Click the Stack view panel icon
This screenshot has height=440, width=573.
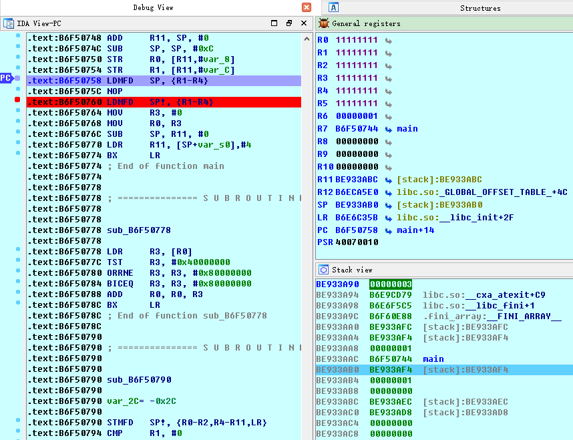coord(323,270)
